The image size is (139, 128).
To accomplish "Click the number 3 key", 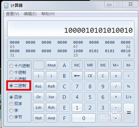I will coord(103,107).
